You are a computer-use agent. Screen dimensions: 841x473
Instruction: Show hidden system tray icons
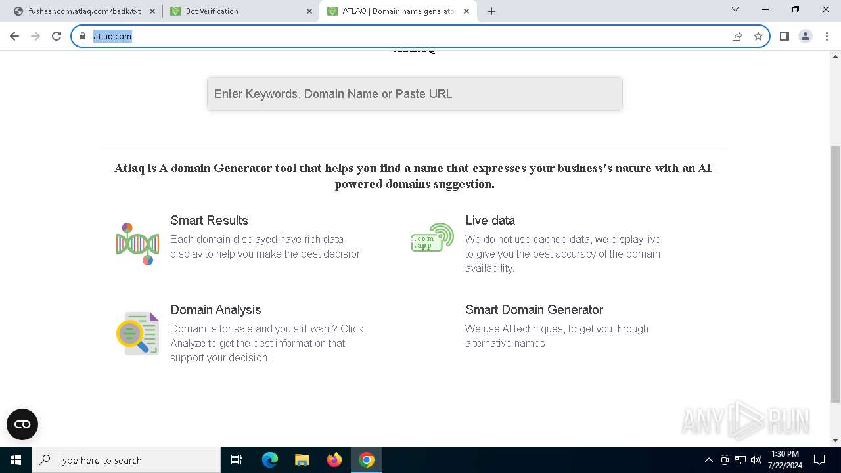pos(708,460)
